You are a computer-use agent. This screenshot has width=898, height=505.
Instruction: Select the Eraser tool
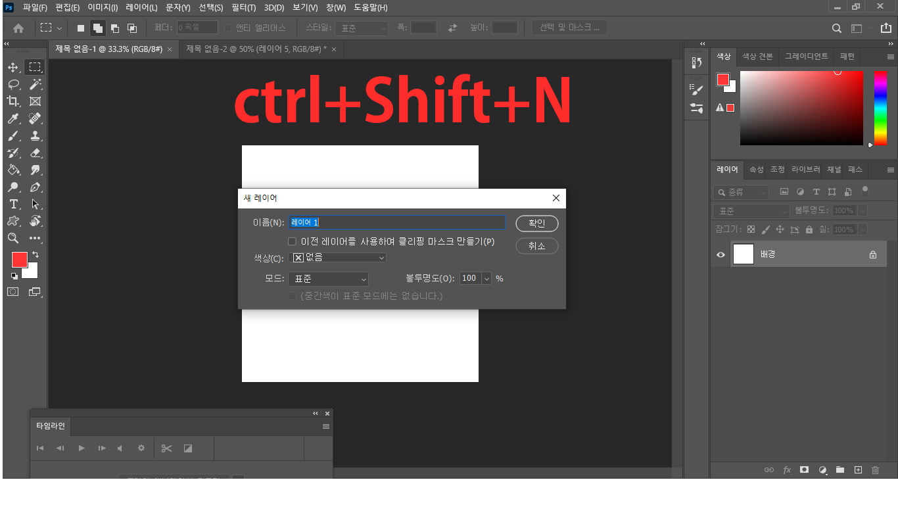pyautogui.click(x=35, y=153)
